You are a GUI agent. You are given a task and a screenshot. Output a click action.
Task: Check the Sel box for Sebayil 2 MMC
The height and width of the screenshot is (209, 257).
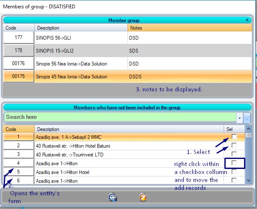pos(234,137)
